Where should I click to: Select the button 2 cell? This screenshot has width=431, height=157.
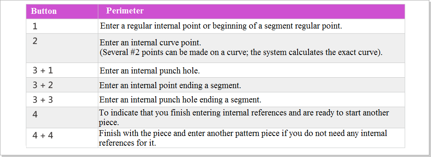pos(62,48)
